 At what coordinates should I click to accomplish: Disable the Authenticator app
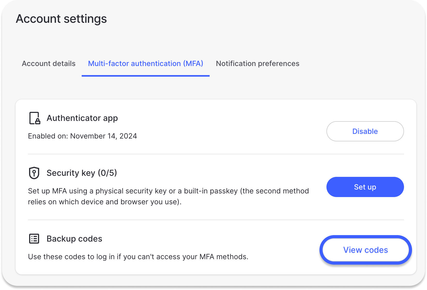tap(365, 131)
